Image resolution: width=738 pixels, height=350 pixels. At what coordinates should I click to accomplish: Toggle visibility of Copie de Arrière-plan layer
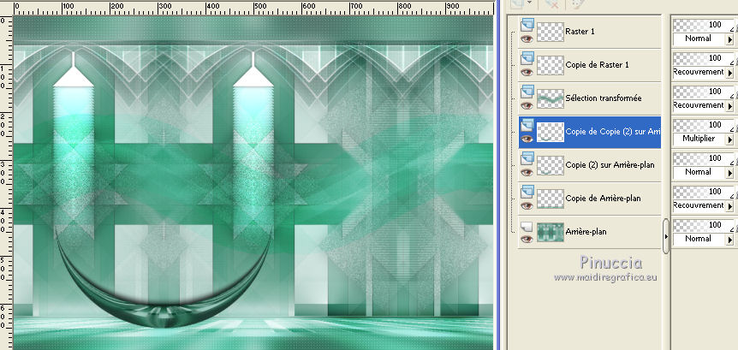(527, 205)
